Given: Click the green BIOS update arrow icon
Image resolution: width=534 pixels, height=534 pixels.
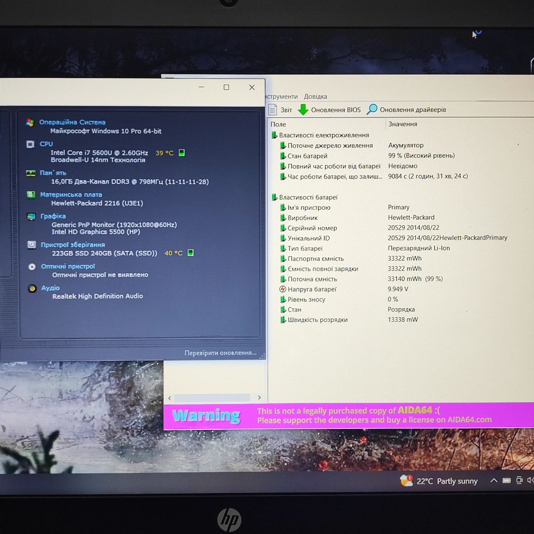Looking at the screenshot, I should 303,110.
